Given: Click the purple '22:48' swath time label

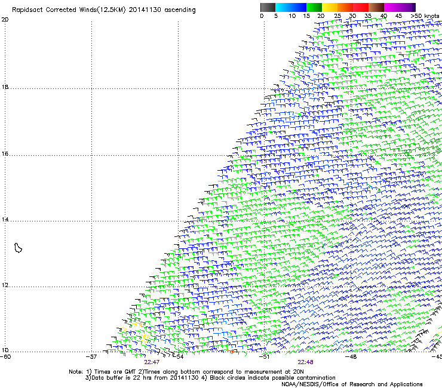Looking at the screenshot, I should pyautogui.click(x=305, y=362).
